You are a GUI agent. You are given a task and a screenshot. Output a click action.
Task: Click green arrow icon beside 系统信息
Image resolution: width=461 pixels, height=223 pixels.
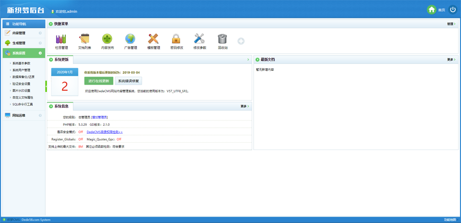point(51,106)
